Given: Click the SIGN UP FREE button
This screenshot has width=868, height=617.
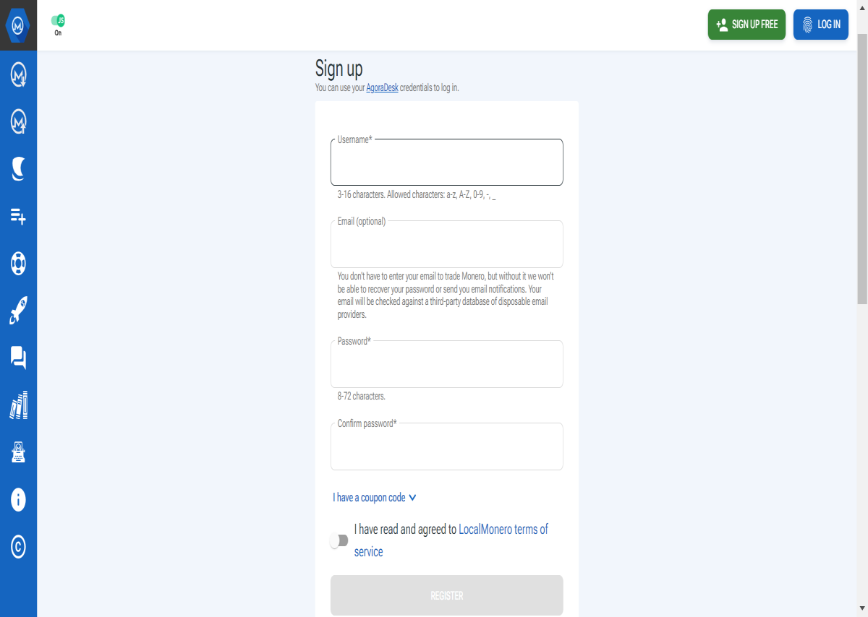Looking at the screenshot, I should pos(746,25).
